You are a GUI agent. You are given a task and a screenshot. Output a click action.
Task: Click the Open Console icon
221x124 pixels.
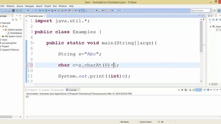(x=214, y=90)
